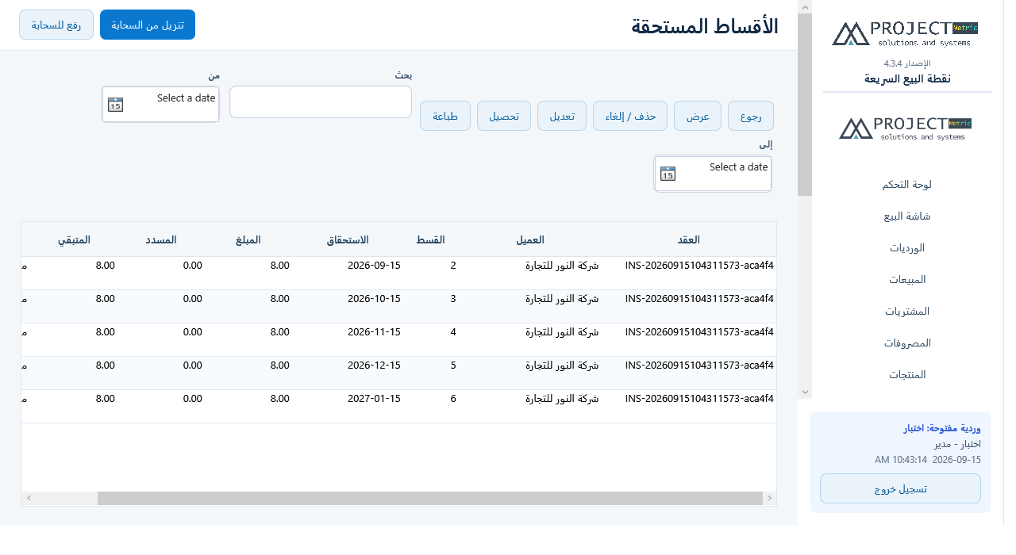Click the sidebar scrollbar up arrow
This screenshot has height=555, width=1016.
pos(805,7)
